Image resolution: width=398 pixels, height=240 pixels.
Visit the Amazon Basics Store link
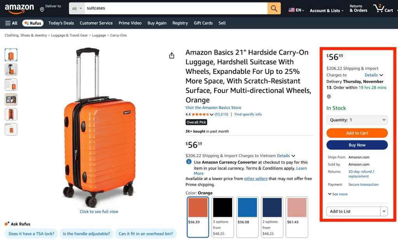[x=213, y=108]
